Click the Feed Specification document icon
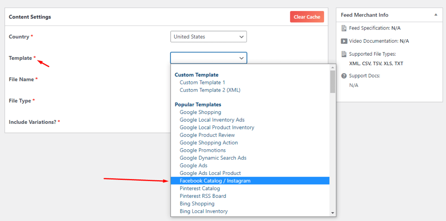This screenshot has width=446, height=221. pos(344,28)
